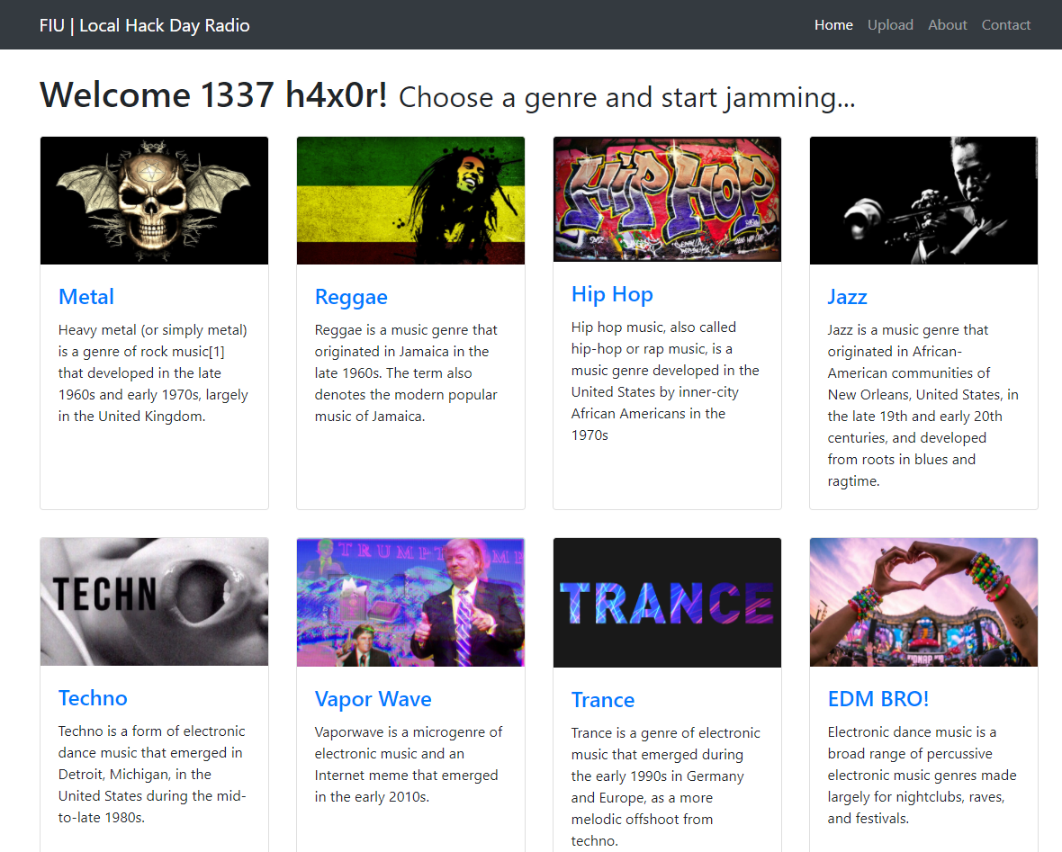Image resolution: width=1062 pixels, height=852 pixels.
Task: Select the Jazz genre heading link
Action: pyautogui.click(x=847, y=297)
